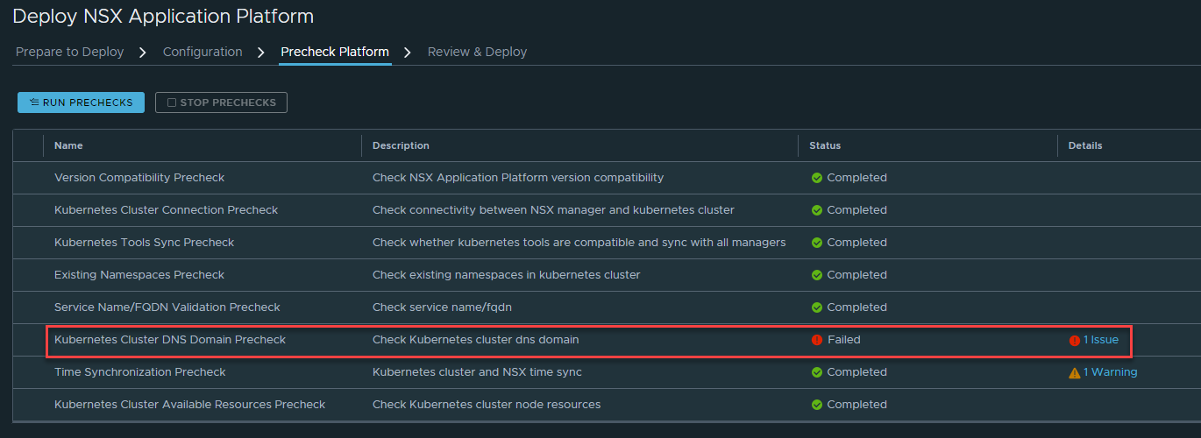The height and width of the screenshot is (438, 1201).
Task: Click green check icon for Existing Namespaces Precheck
Action: (817, 275)
